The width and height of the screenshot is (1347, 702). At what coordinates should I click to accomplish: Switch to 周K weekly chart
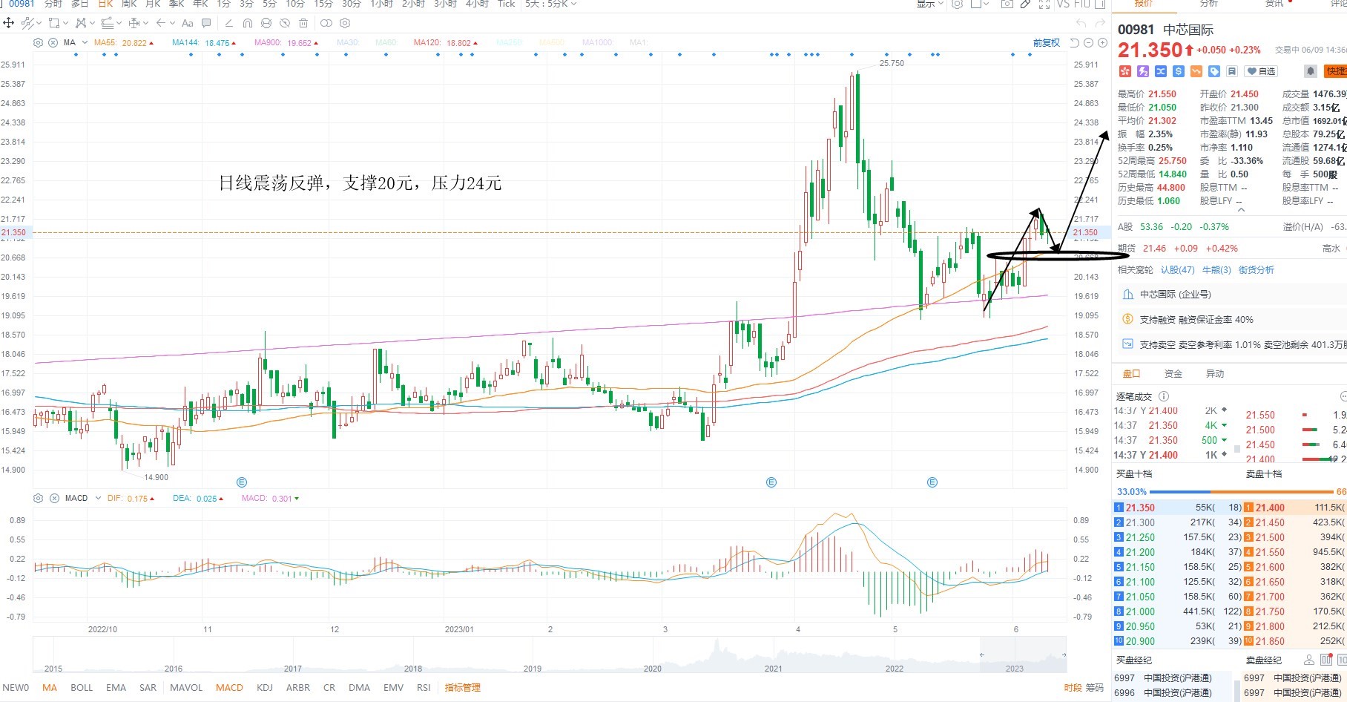129,4
